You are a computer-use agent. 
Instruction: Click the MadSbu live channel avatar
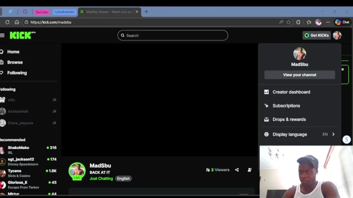coord(77,171)
